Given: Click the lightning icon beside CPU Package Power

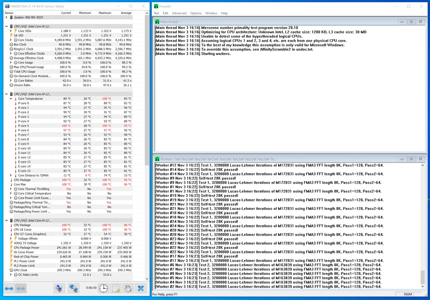Looking at the screenshot, I should coord(11,248).
